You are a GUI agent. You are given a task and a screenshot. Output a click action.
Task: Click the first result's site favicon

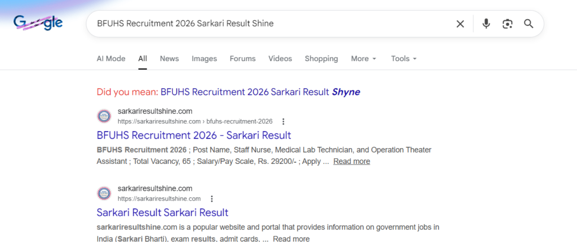pos(104,116)
